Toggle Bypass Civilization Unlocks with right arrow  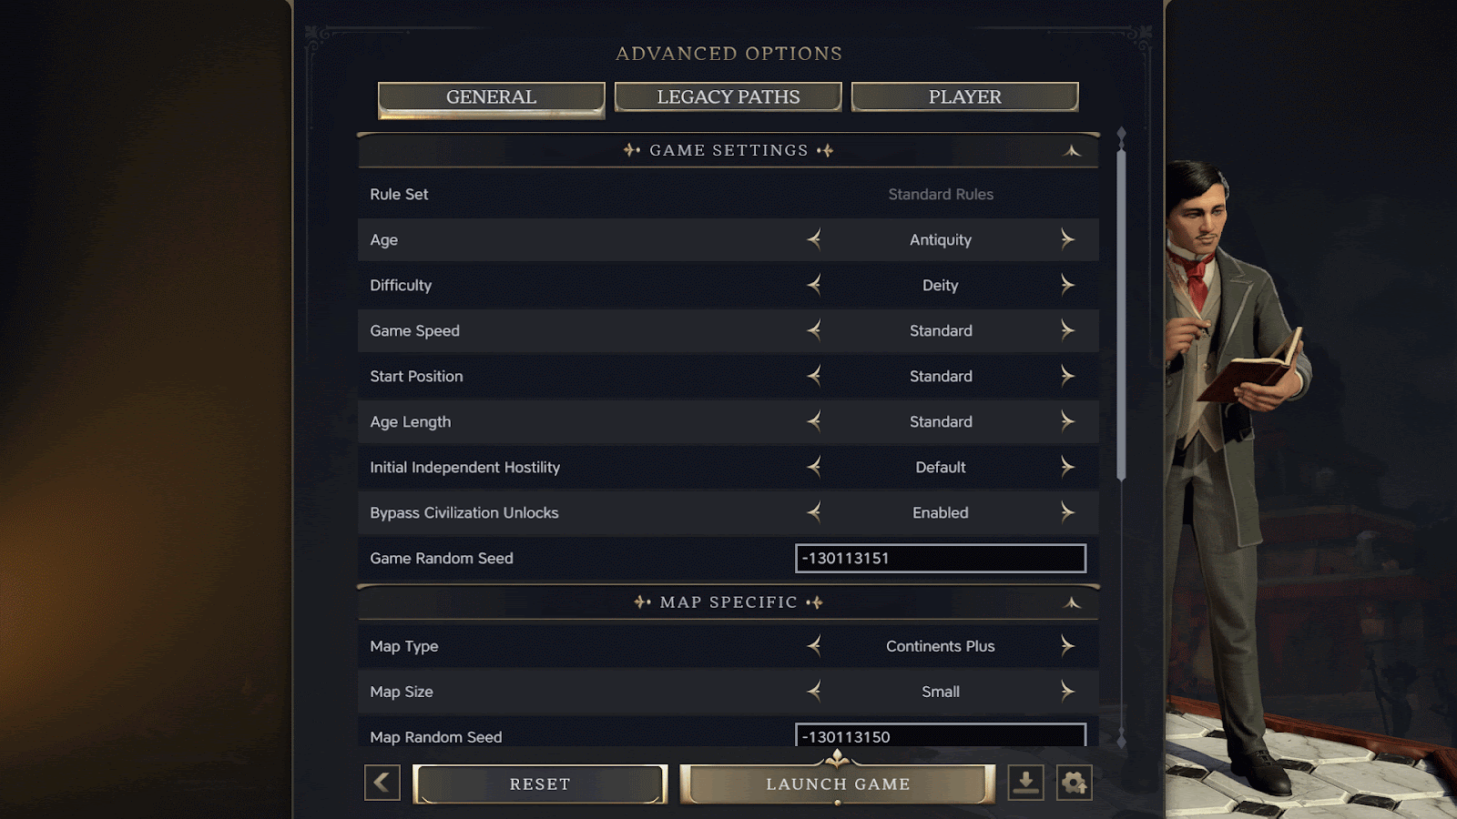(x=1067, y=512)
